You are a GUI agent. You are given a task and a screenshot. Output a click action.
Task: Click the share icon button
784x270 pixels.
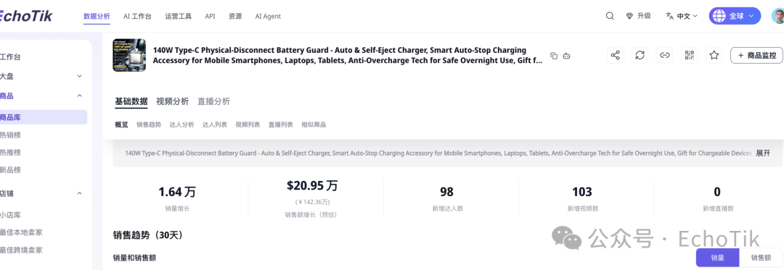pyautogui.click(x=616, y=55)
